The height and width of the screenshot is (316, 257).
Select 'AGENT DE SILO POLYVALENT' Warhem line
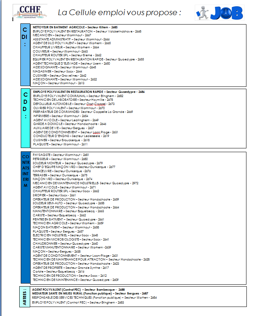point(72,43)
